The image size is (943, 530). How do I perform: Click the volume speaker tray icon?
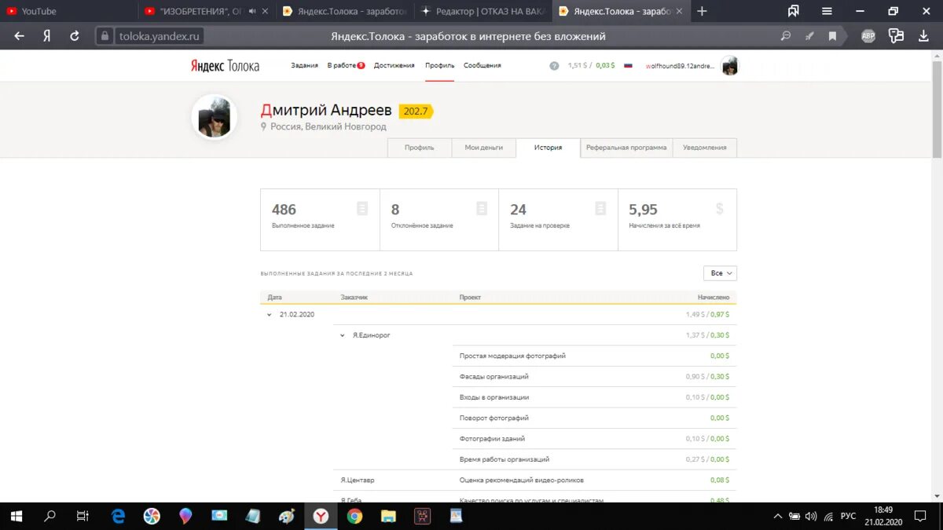tap(810, 516)
